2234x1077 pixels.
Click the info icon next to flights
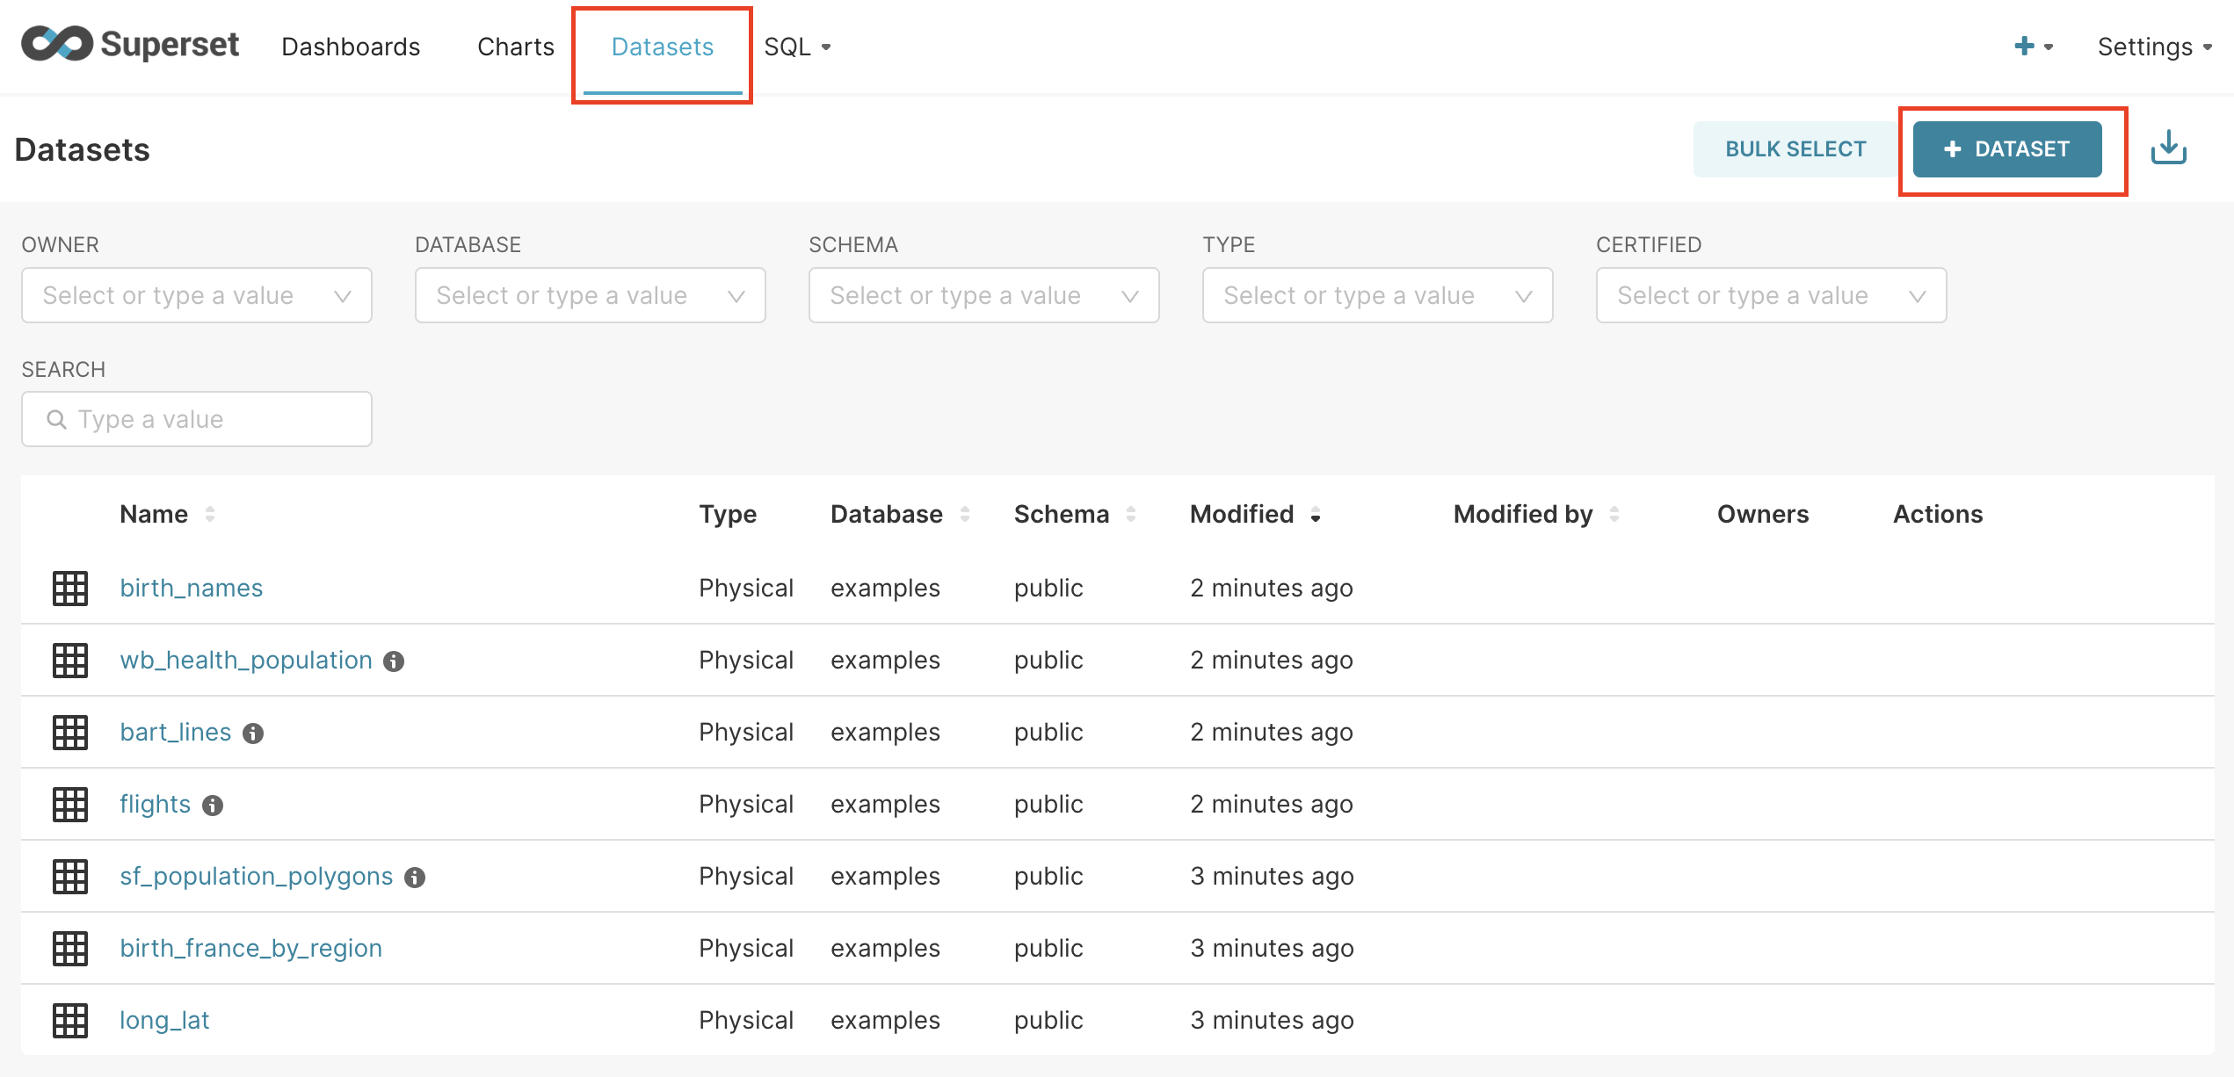coord(213,806)
